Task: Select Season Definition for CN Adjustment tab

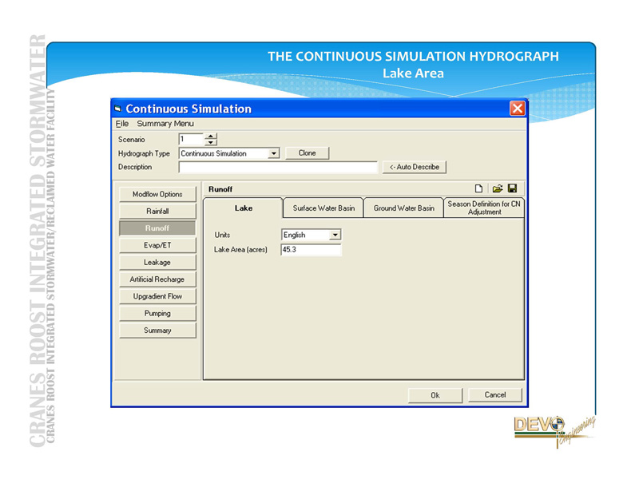Action: [x=484, y=208]
